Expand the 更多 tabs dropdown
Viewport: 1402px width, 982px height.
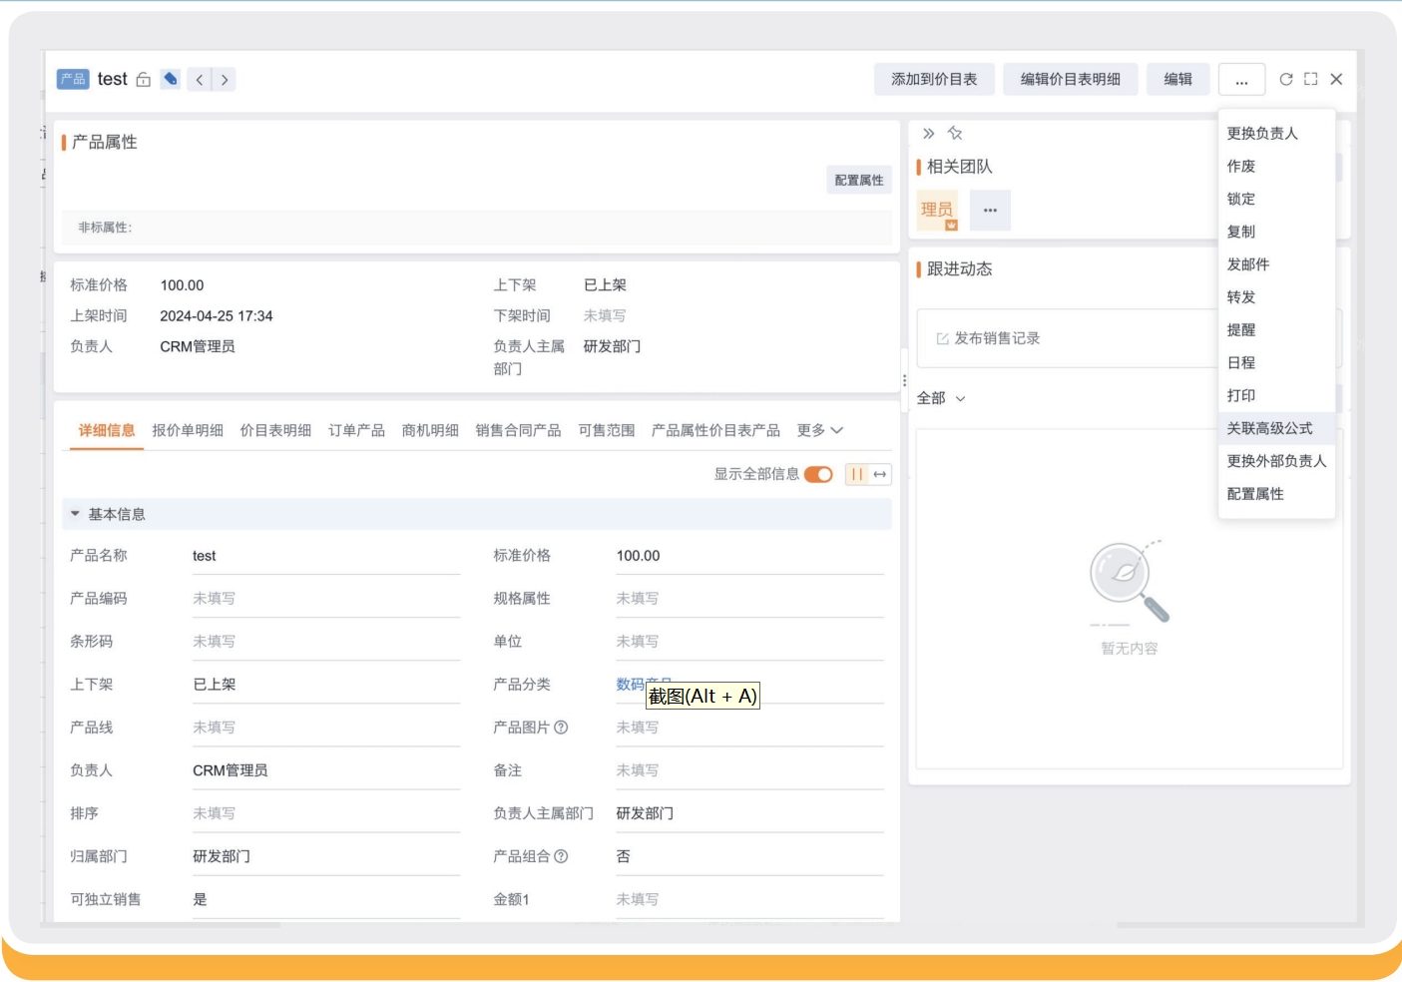pyautogui.click(x=820, y=430)
